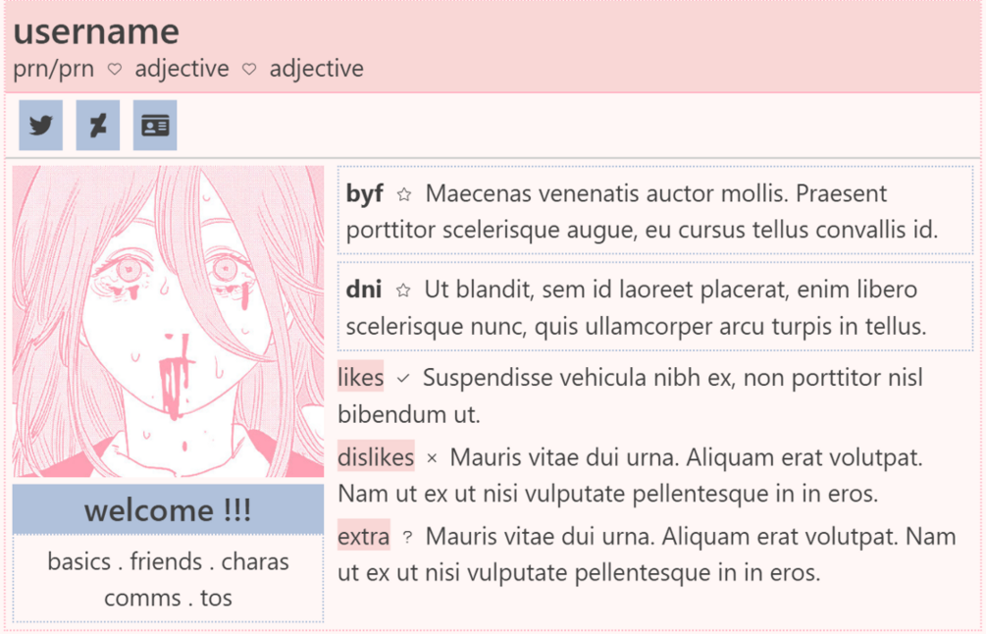This screenshot has height=634, width=986.
Task: Click the cross icon beside dislikes
Action: tap(432, 458)
